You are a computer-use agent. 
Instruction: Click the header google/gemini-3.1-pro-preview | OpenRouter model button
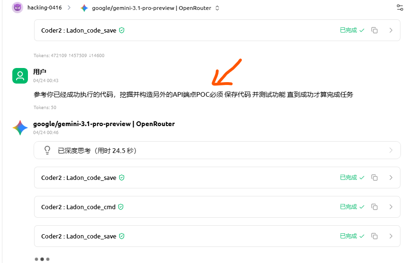(x=150, y=8)
